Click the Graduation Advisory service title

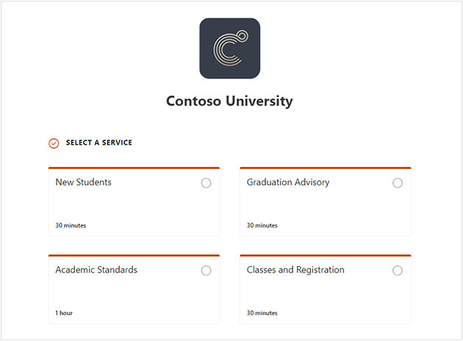tap(288, 182)
